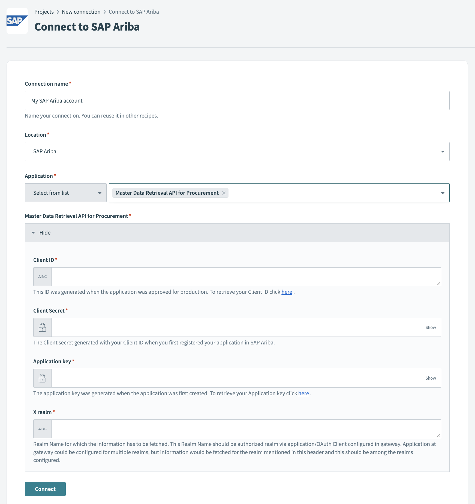Open the here link for Client ID

(x=287, y=292)
